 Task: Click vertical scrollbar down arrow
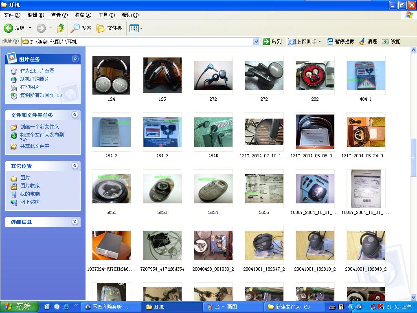pyautogui.click(x=414, y=297)
